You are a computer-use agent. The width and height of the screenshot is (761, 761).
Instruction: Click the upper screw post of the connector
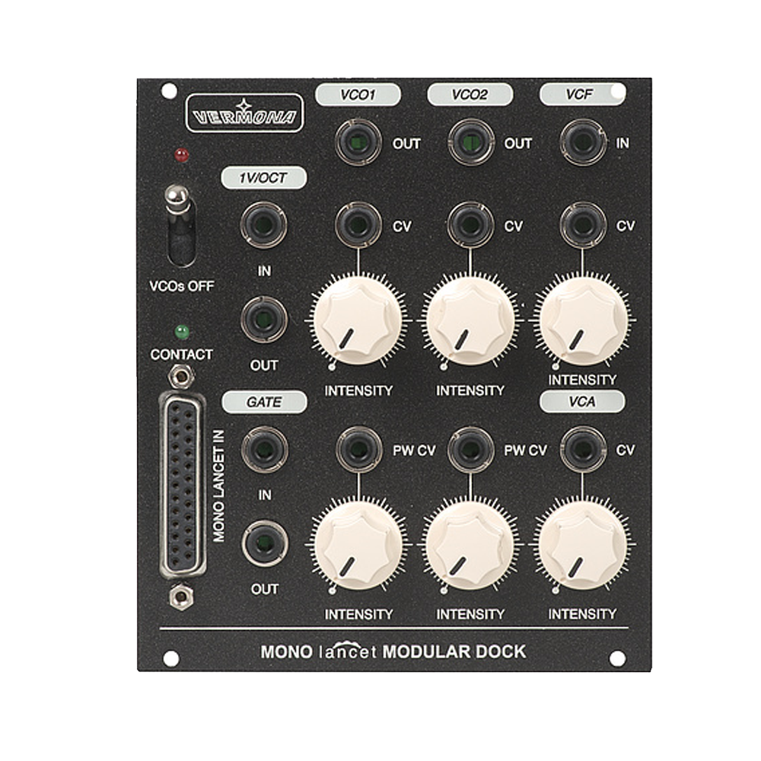(181, 376)
